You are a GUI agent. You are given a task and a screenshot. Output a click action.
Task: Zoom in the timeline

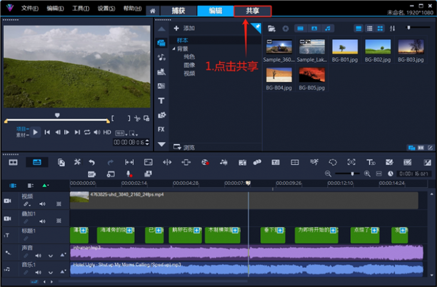[x=367, y=174]
